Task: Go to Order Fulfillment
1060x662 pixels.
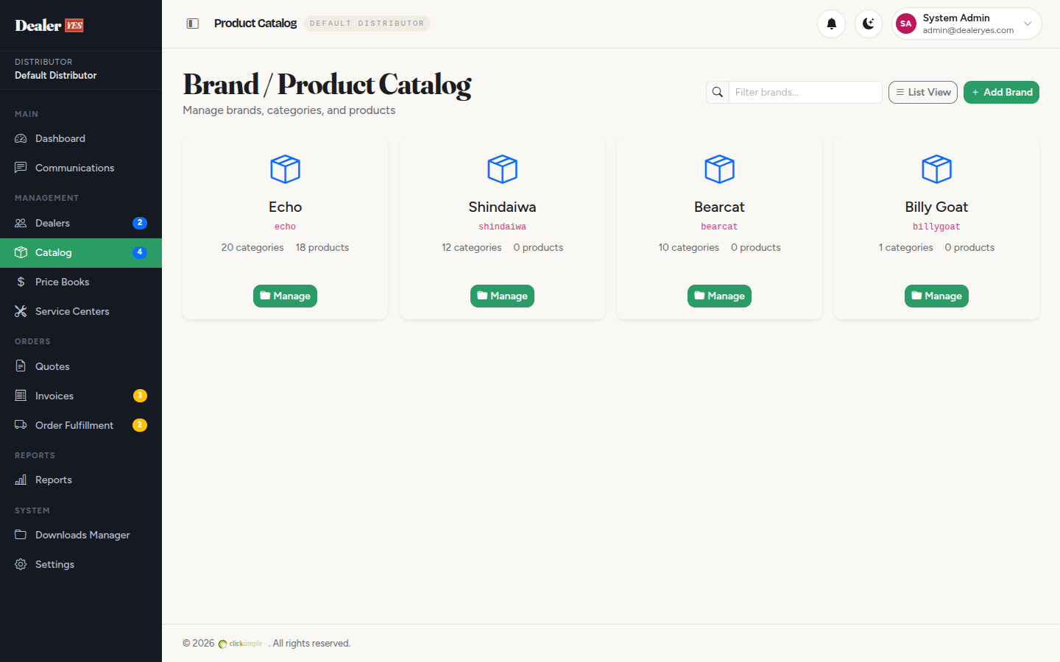Action: [81, 425]
